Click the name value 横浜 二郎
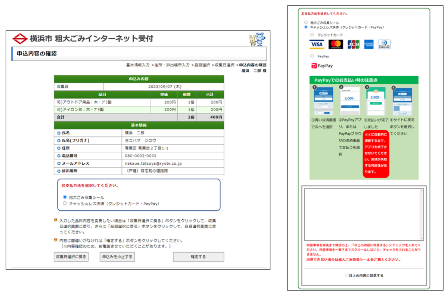The width and height of the screenshot is (447, 292). coord(135,133)
